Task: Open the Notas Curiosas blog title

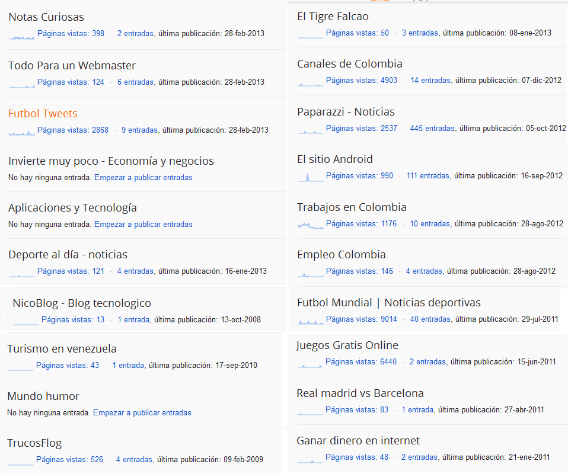Action: coord(46,17)
